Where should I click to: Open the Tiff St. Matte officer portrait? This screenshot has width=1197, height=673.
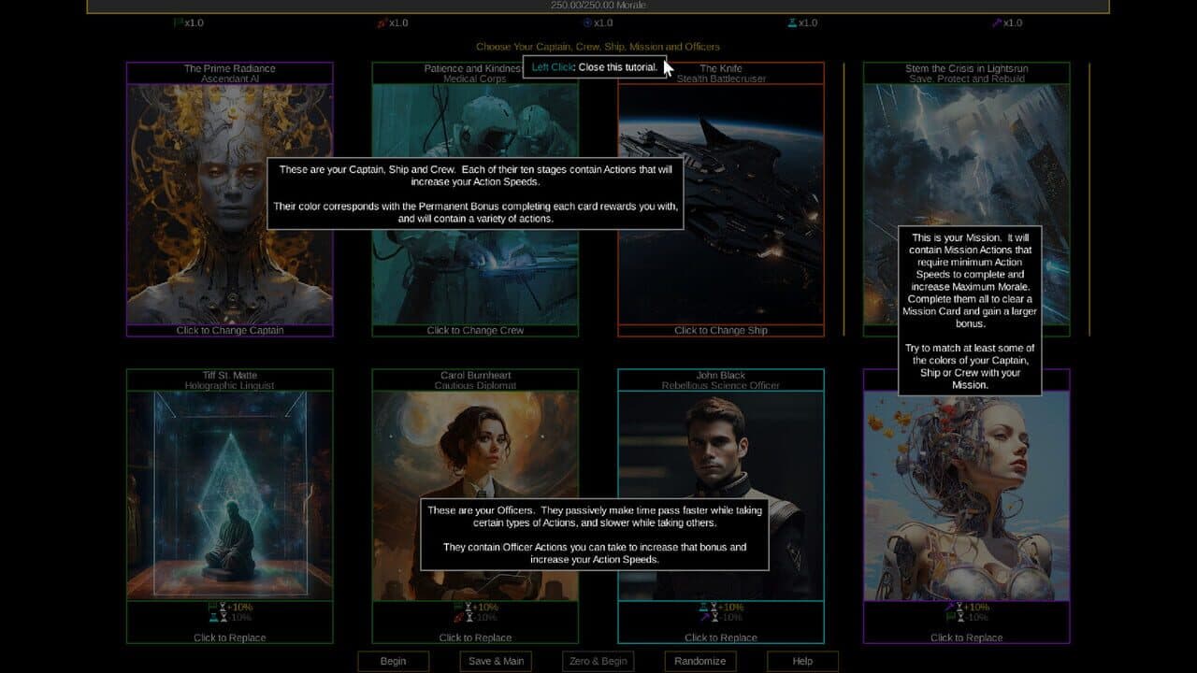[x=230, y=495]
